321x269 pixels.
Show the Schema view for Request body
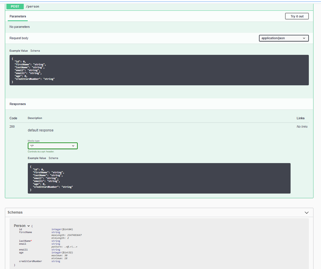point(35,51)
